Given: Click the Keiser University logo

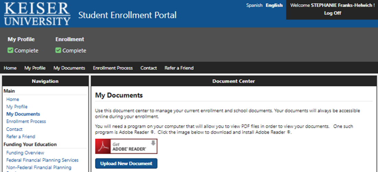Looking at the screenshot, I should pos(37,14).
